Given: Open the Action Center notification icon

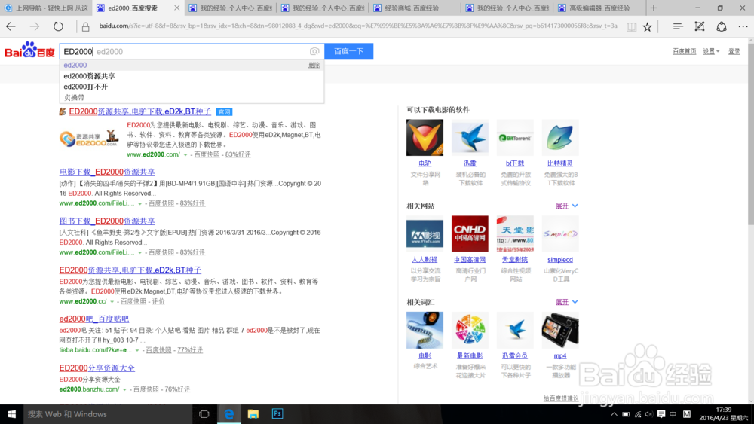Looking at the screenshot, I should [661, 414].
